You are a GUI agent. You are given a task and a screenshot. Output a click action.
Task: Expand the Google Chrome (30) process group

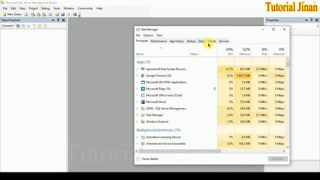pos(137,75)
